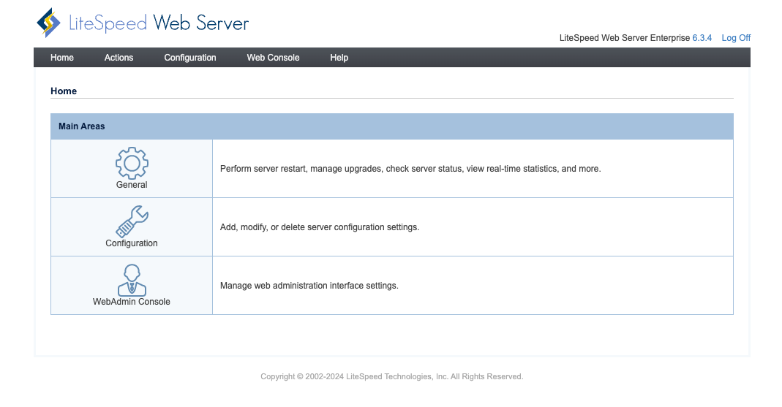
Task: Click the Home menu item
Action: click(x=62, y=58)
